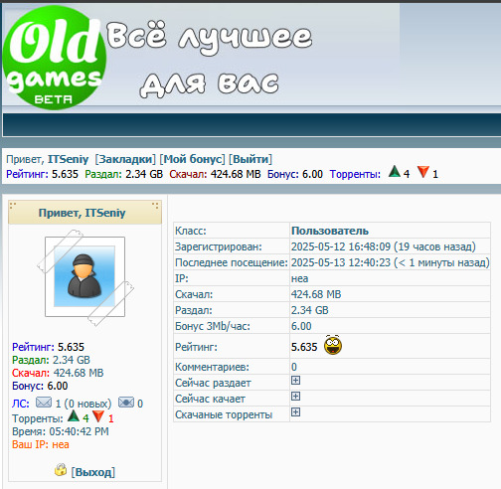This screenshot has width=501, height=489.
Task: Click the Выход link in sidebar
Action: (93, 472)
